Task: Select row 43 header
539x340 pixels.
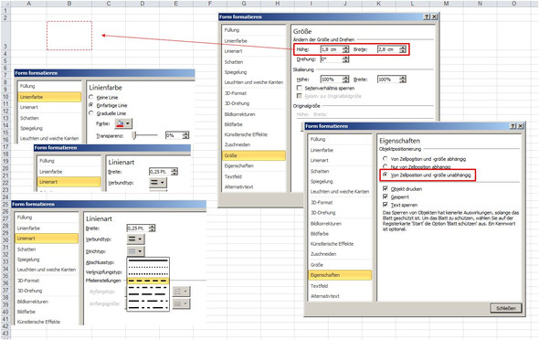Action: pos(5,333)
